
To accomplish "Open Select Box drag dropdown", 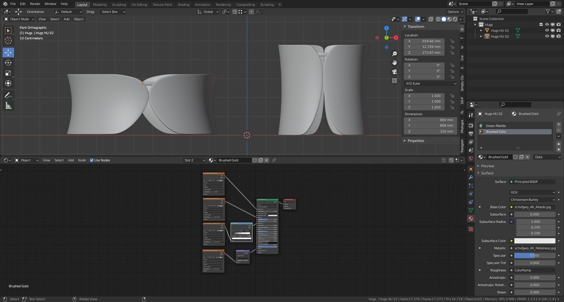I will point(113,12).
